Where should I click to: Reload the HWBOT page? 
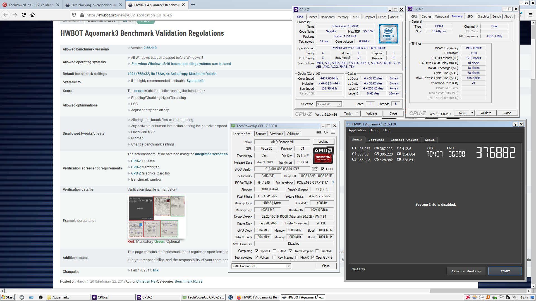click(24, 15)
